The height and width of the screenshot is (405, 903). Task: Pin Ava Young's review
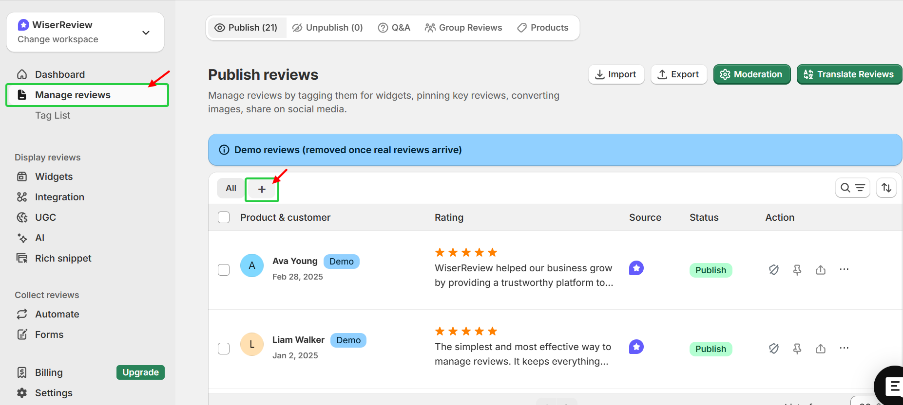[797, 269]
